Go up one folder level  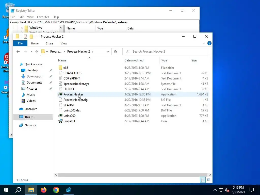pyautogui.click(x=37, y=52)
